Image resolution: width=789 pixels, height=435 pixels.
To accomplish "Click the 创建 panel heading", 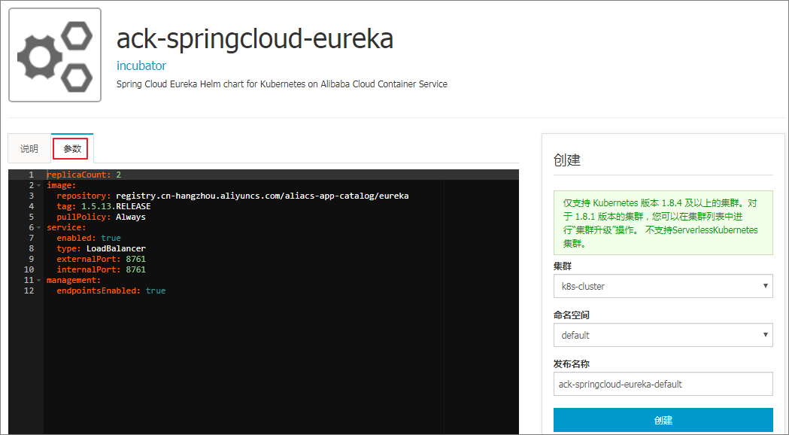I will point(567,160).
